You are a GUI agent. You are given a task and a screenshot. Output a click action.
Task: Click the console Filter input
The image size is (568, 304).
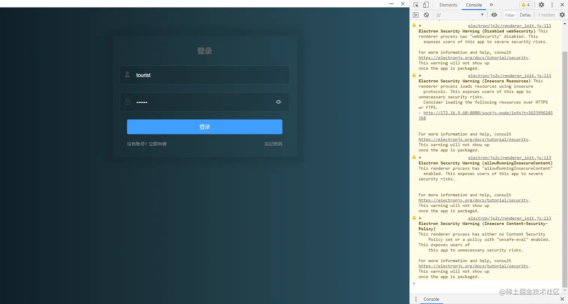(510, 15)
